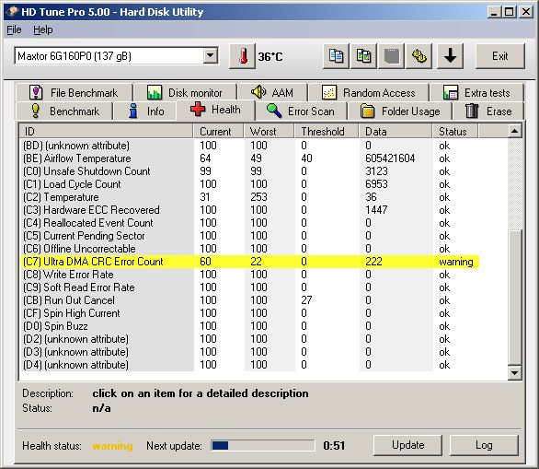Click the Folder Usage folder icon
The width and height of the screenshot is (539, 469).
[x=367, y=111]
